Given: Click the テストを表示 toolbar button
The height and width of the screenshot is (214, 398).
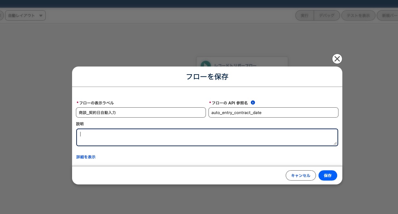Looking at the screenshot, I should (358, 15).
